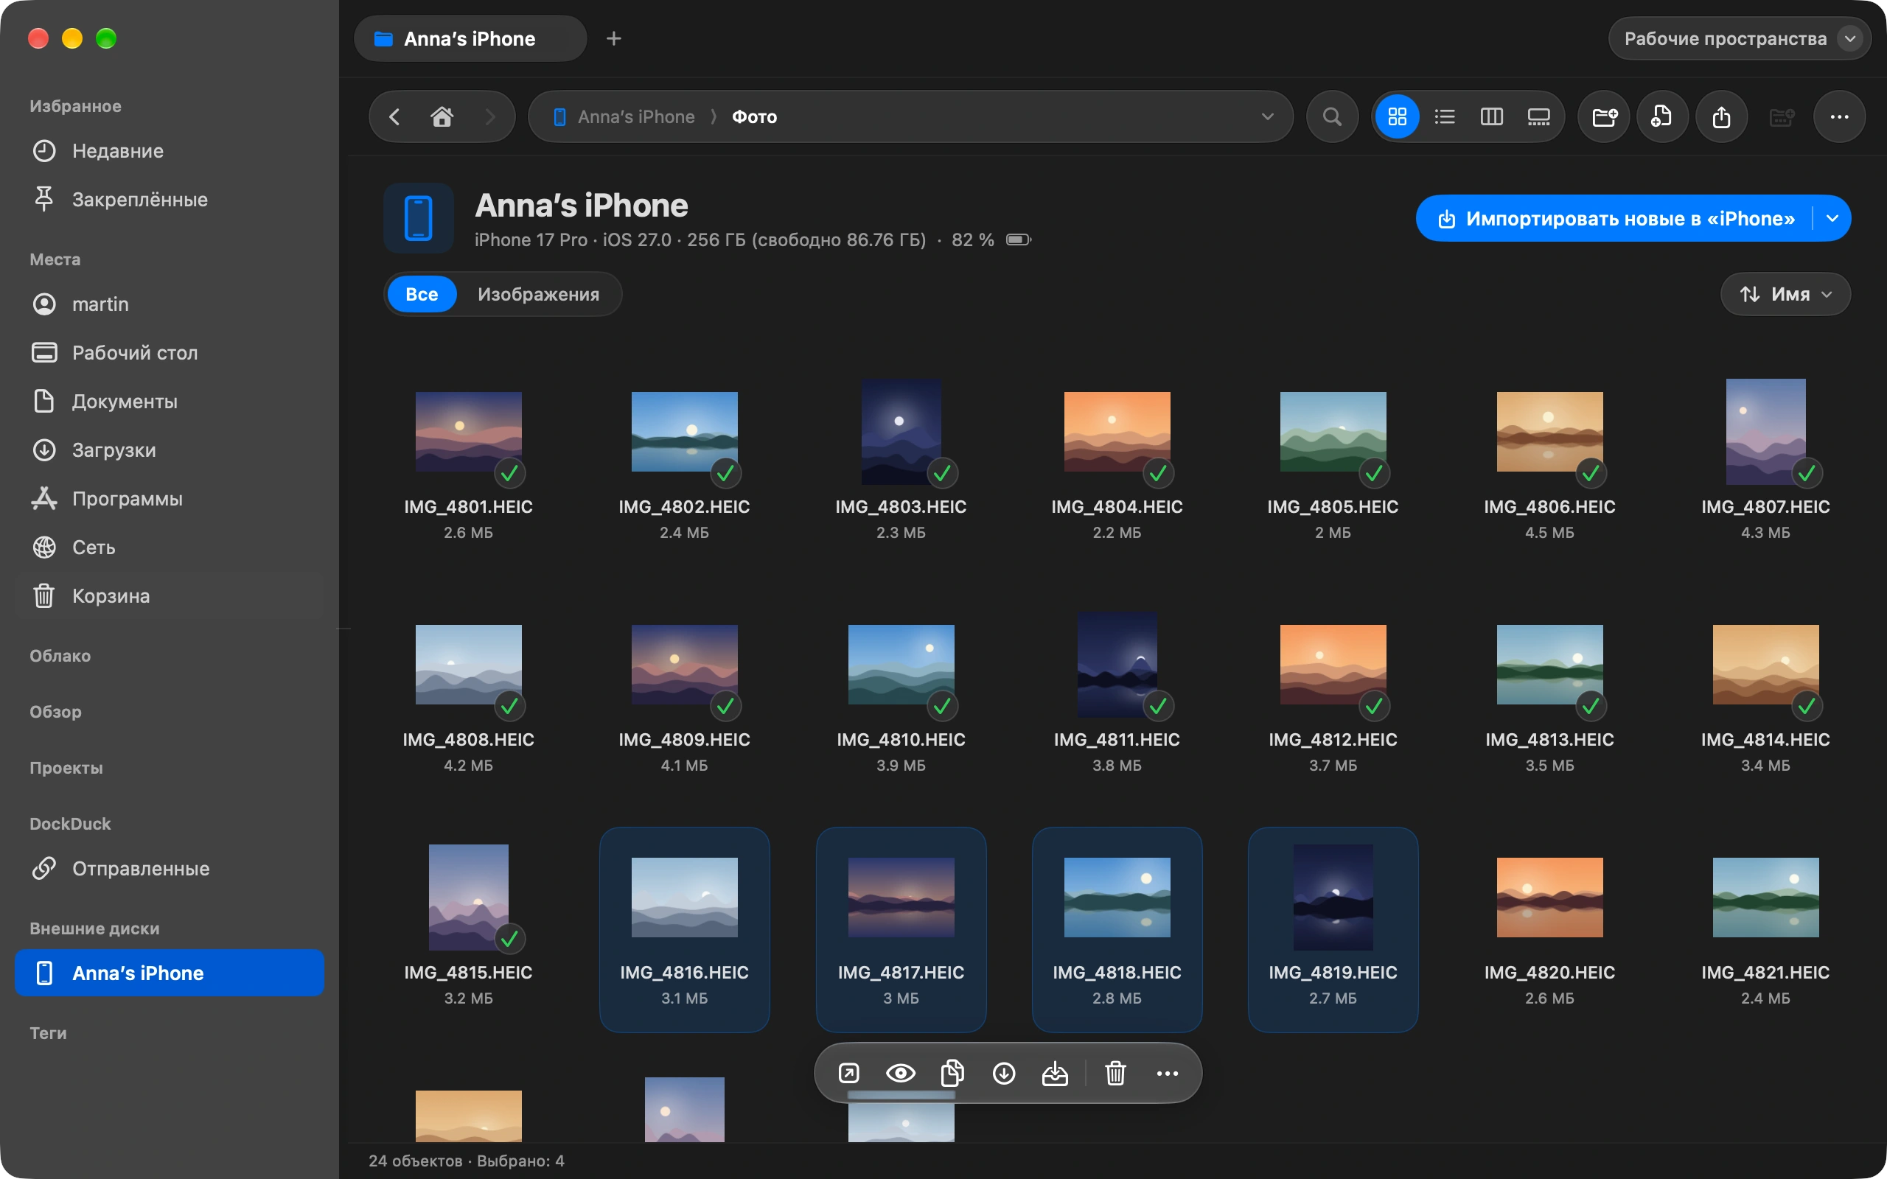This screenshot has width=1887, height=1179.
Task: Open Загрузки in the sidebar
Action: click(170, 450)
